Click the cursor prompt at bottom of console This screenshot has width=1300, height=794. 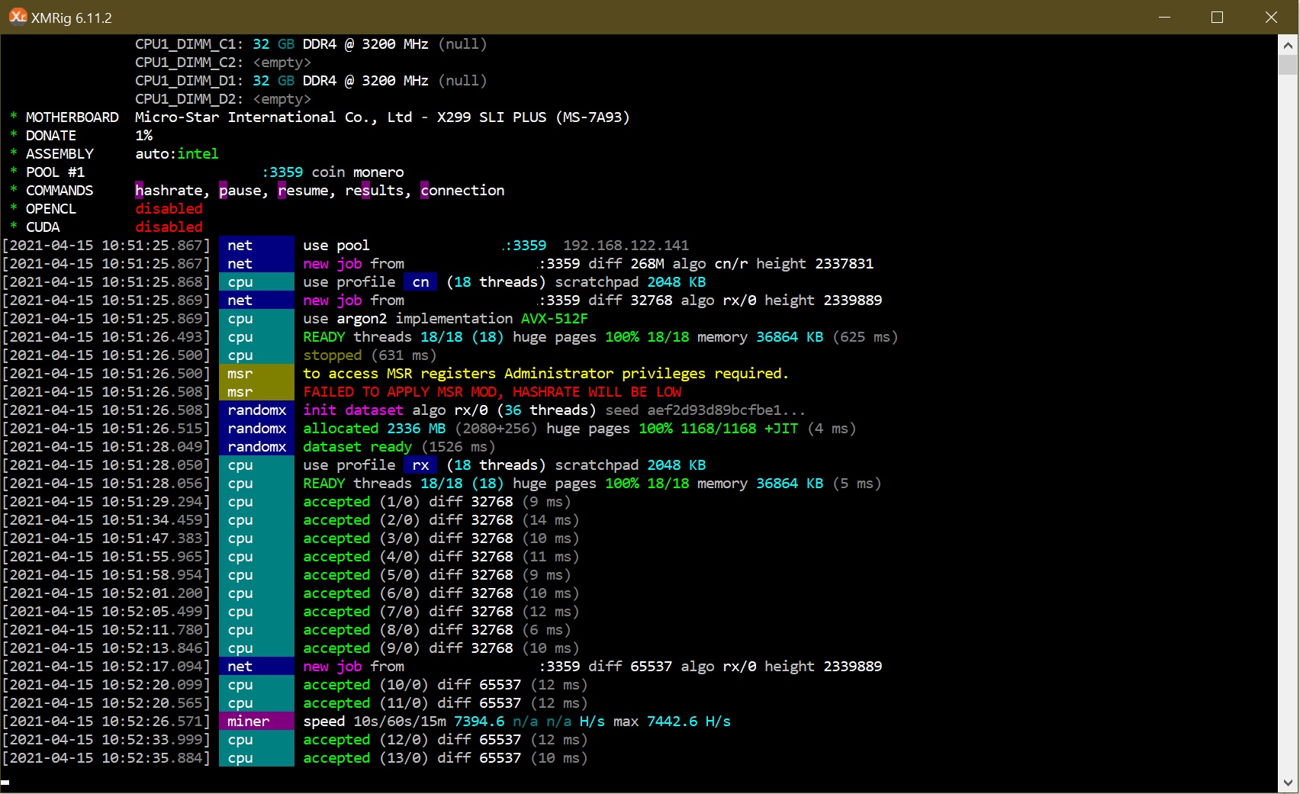click(x=5, y=782)
